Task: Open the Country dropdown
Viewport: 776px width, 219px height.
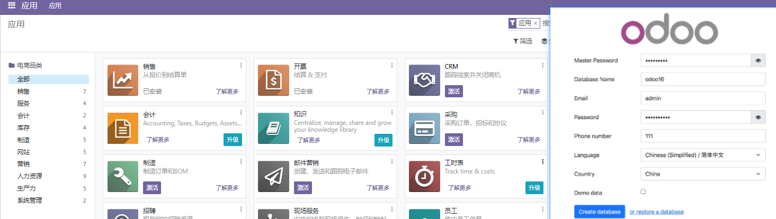Action: pos(703,174)
